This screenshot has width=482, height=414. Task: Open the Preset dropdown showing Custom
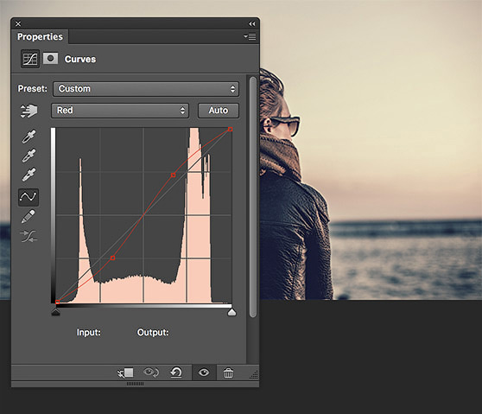146,89
